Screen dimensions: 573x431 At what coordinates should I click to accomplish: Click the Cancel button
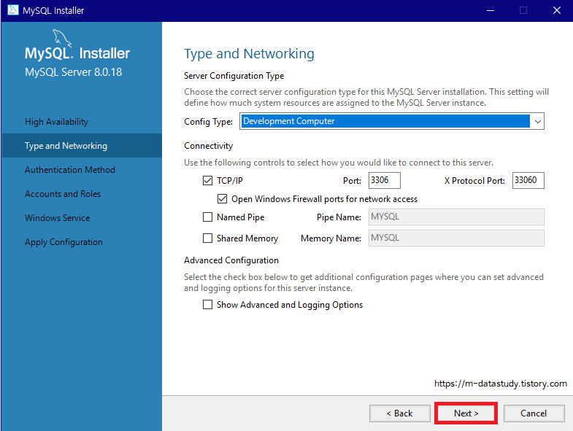534,413
